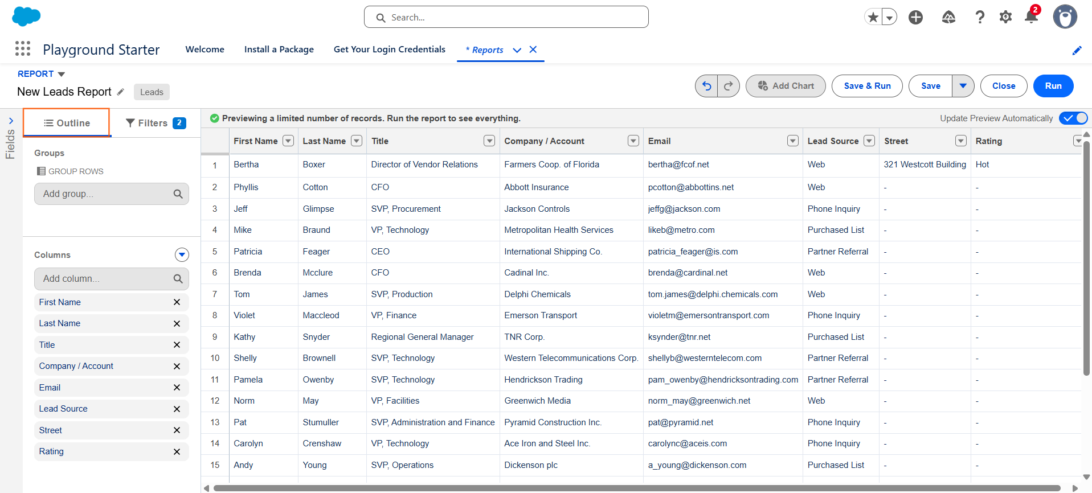This screenshot has height=493, width=1092.
Task: Open Last Name column header menu
Action: 357,141
